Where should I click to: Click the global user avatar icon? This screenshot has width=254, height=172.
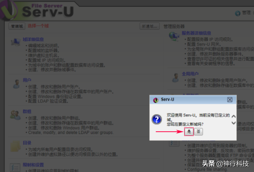[175, 78]
